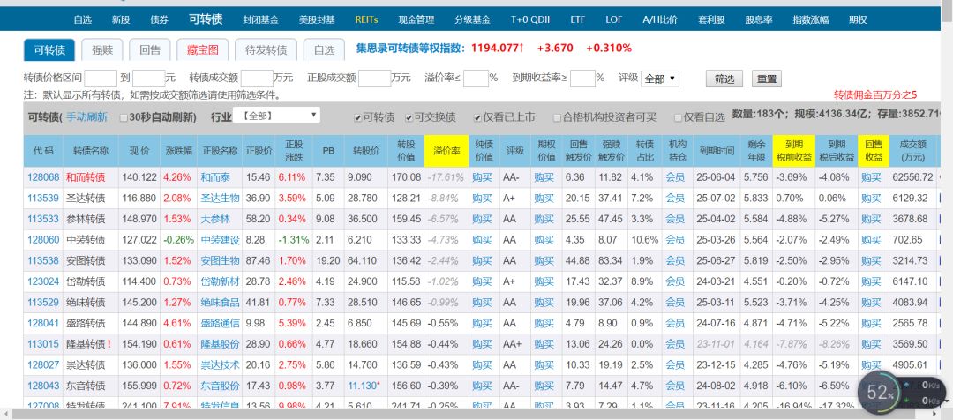Open the ETF navigation item
The height and width of the screenshot is (420, 953).
pos(577,19)
